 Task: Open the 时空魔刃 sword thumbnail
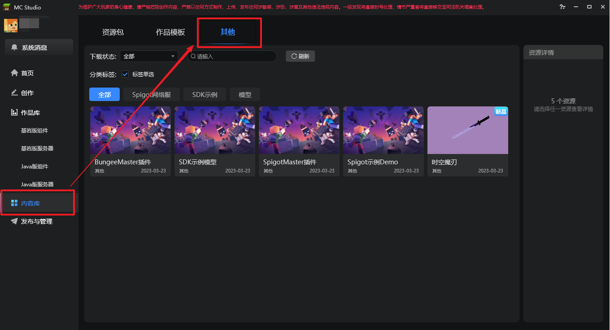468,130
